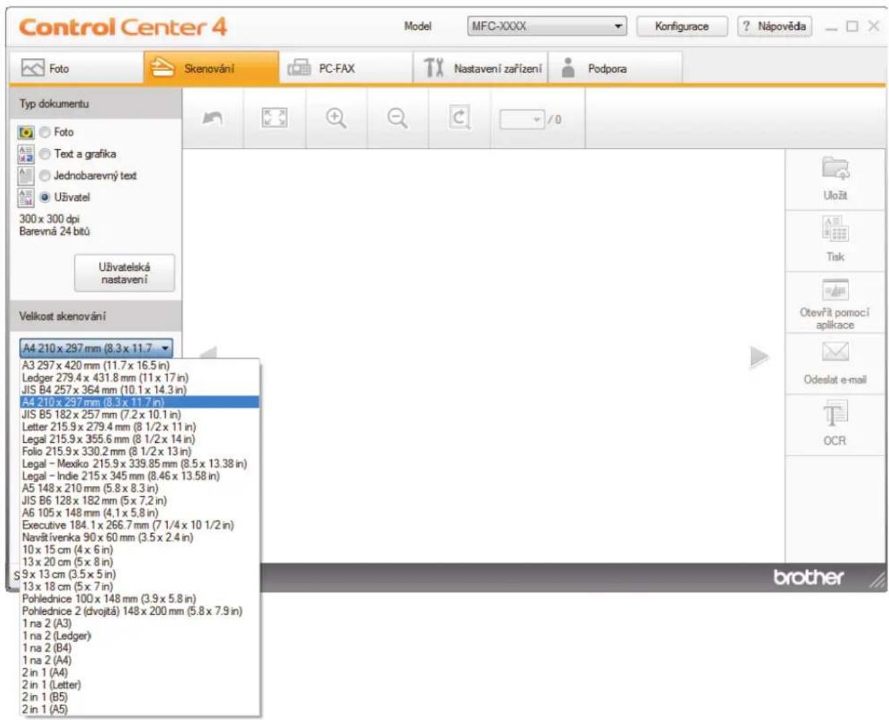Viewport: 889px width, 720px height.
Task: Choose 2 in 1 (Letter) option
Action: 140,684
